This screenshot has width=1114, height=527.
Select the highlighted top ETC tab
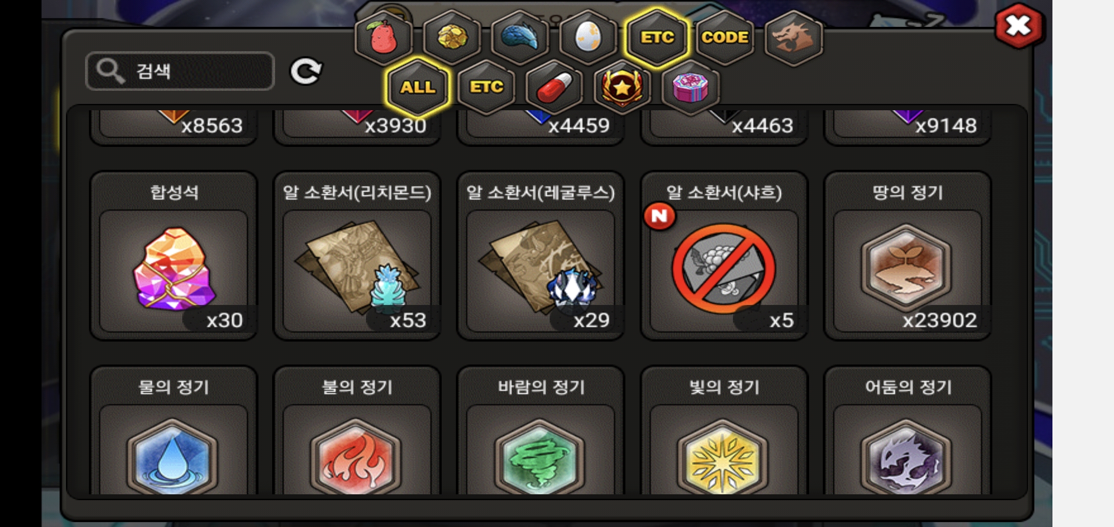(x=657, y=38)
